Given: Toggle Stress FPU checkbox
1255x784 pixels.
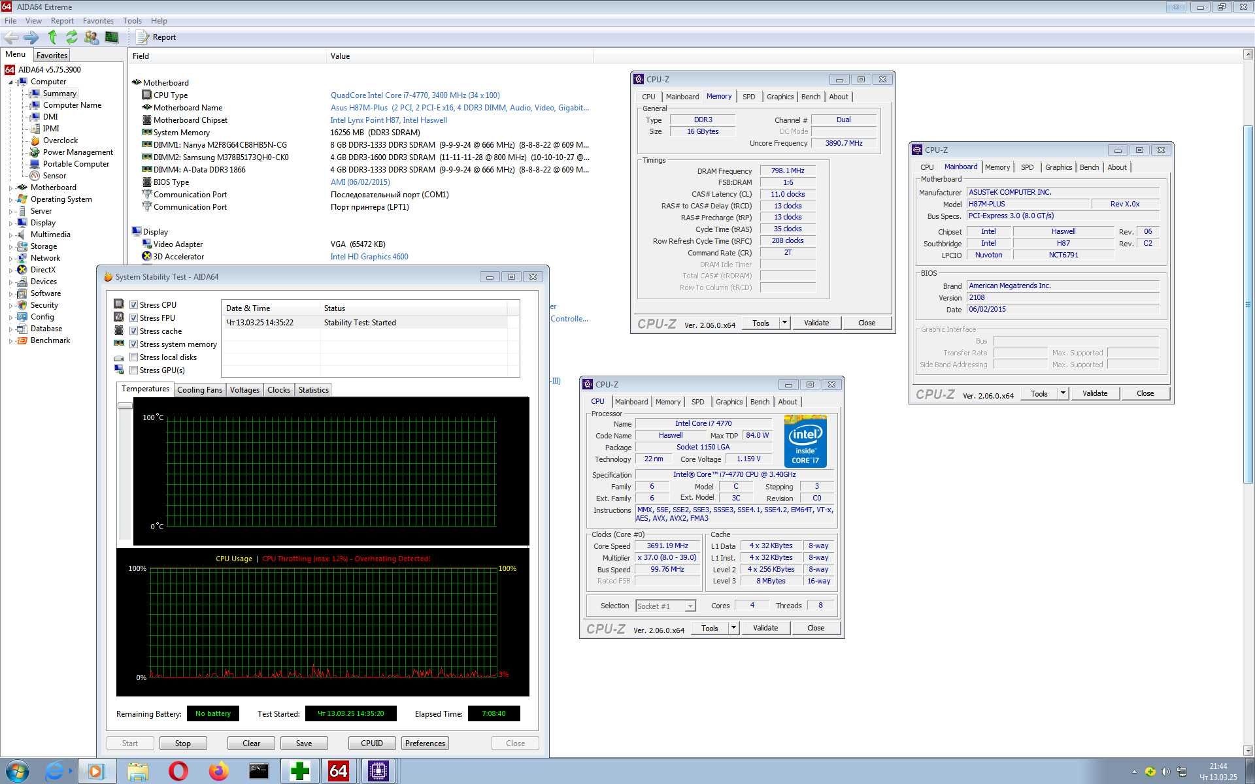Looking at the screenshot, I should 133,318.
